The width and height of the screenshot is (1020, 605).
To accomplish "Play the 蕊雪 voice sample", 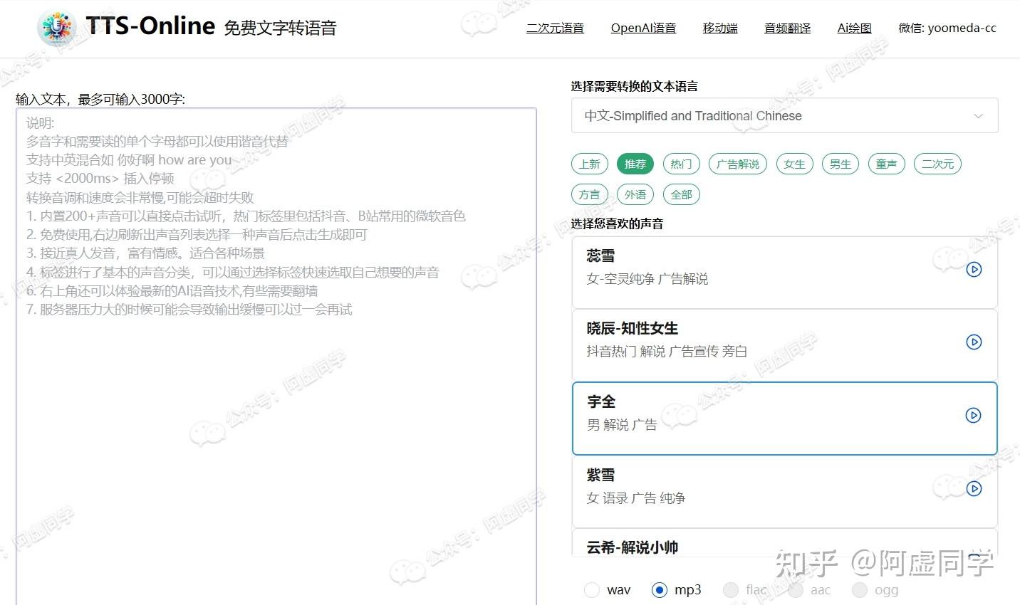I will point(974,270).
